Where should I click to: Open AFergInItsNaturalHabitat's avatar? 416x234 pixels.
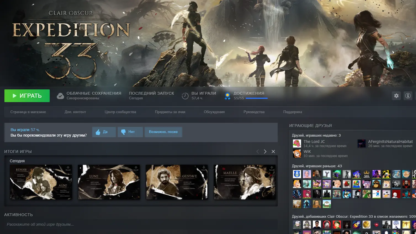[362, 143]
